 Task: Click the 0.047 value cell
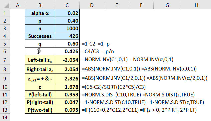pos(67,102)
